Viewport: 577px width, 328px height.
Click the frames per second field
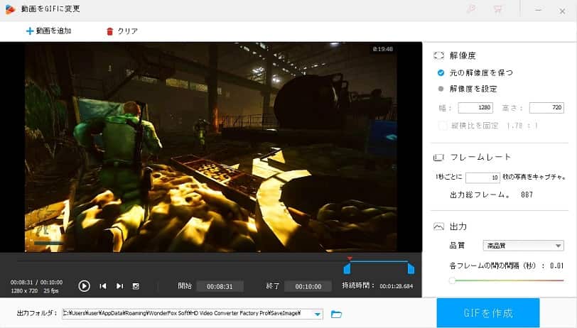click(482, 177)
